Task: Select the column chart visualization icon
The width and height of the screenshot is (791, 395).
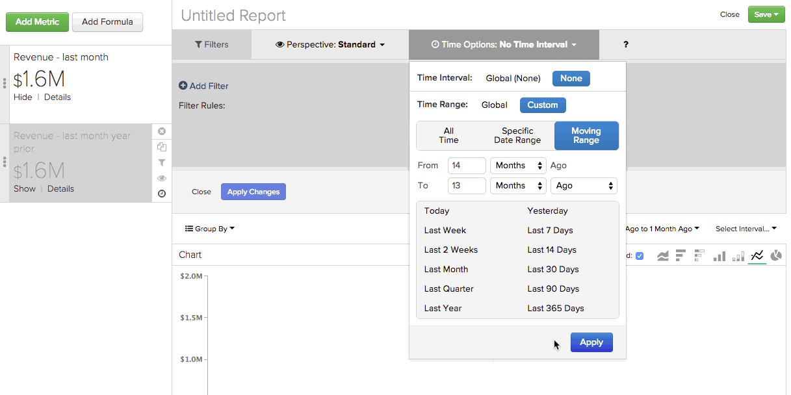Action: click(719, 255)
